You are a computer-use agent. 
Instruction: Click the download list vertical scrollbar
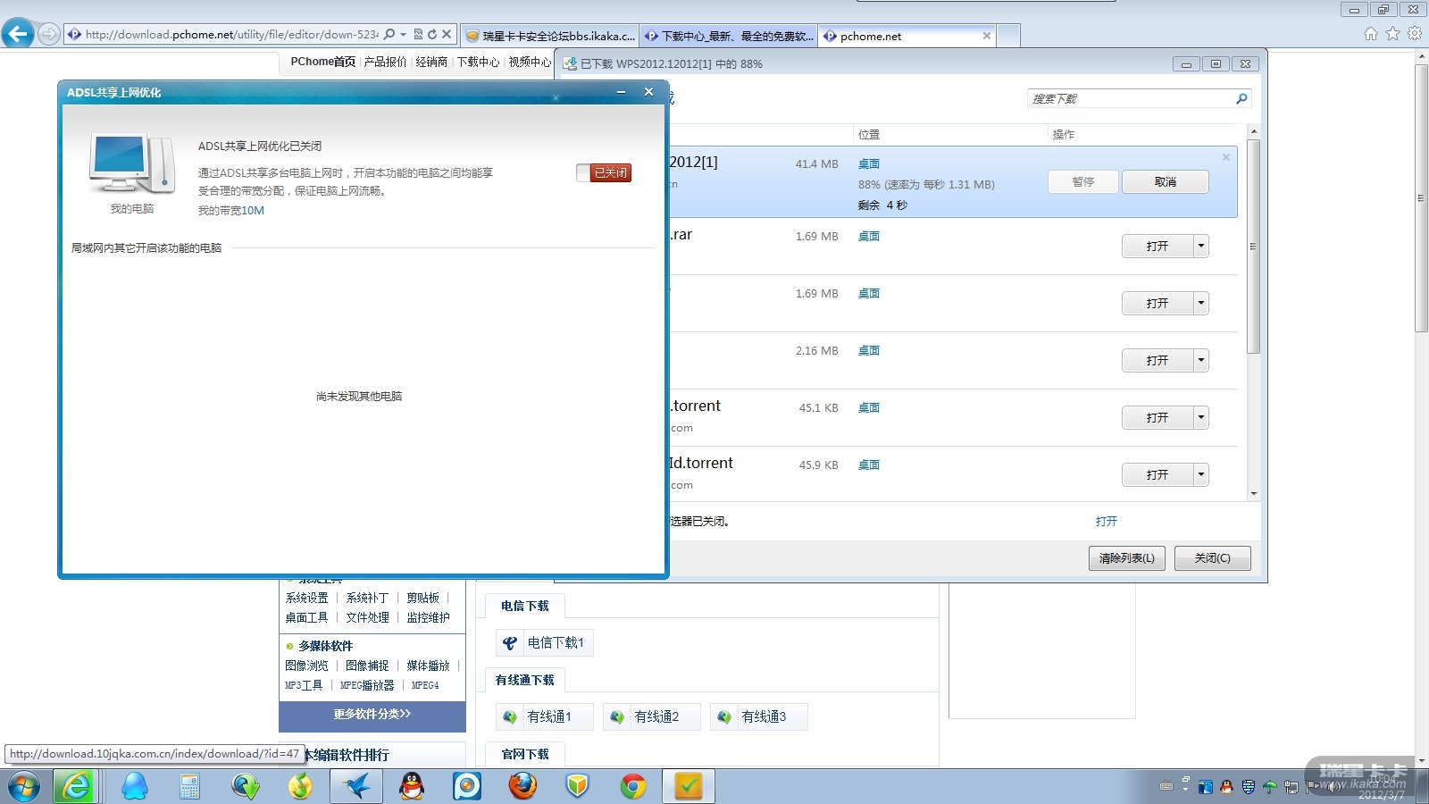[1254, 246]
